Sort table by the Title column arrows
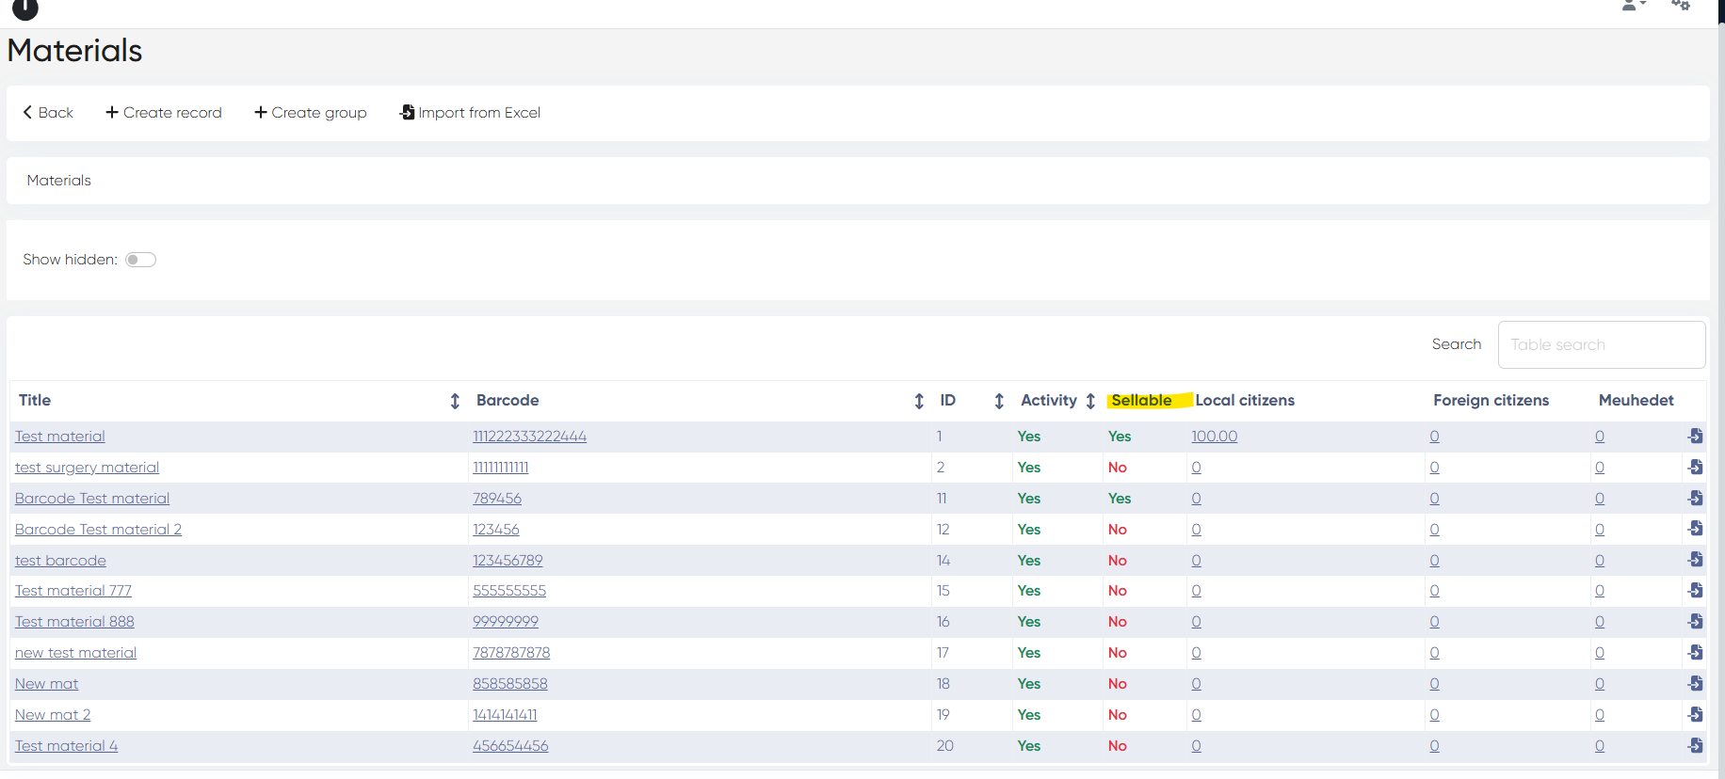Viewport: 1725px width, 779px height. click(x=455, y=401)
